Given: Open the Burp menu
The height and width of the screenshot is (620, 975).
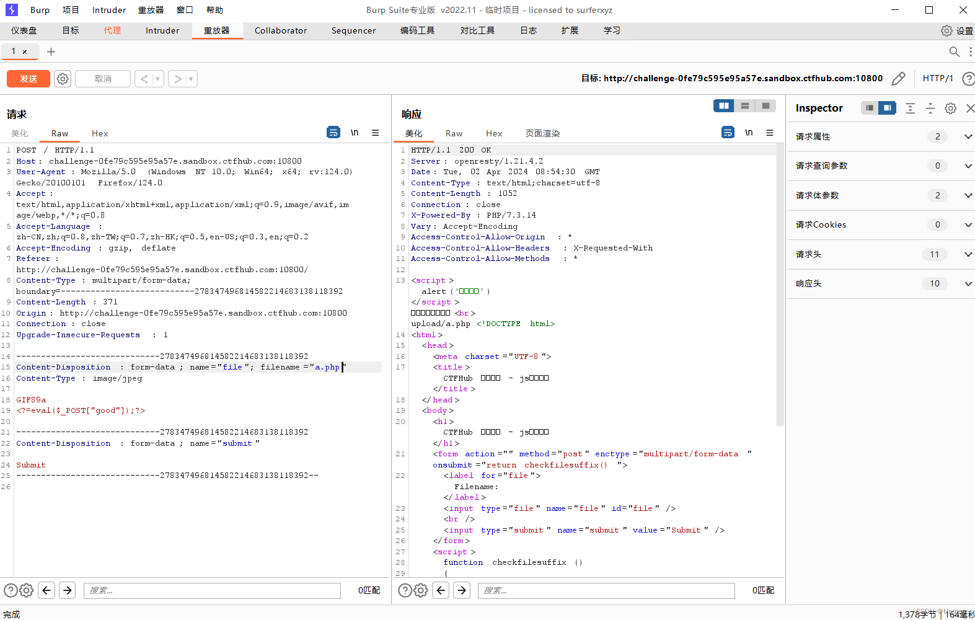Looking at the screenshot, I should pyautogui.click(x=40, y=10).
